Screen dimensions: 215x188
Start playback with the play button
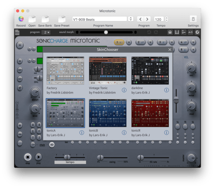point(39,157)
